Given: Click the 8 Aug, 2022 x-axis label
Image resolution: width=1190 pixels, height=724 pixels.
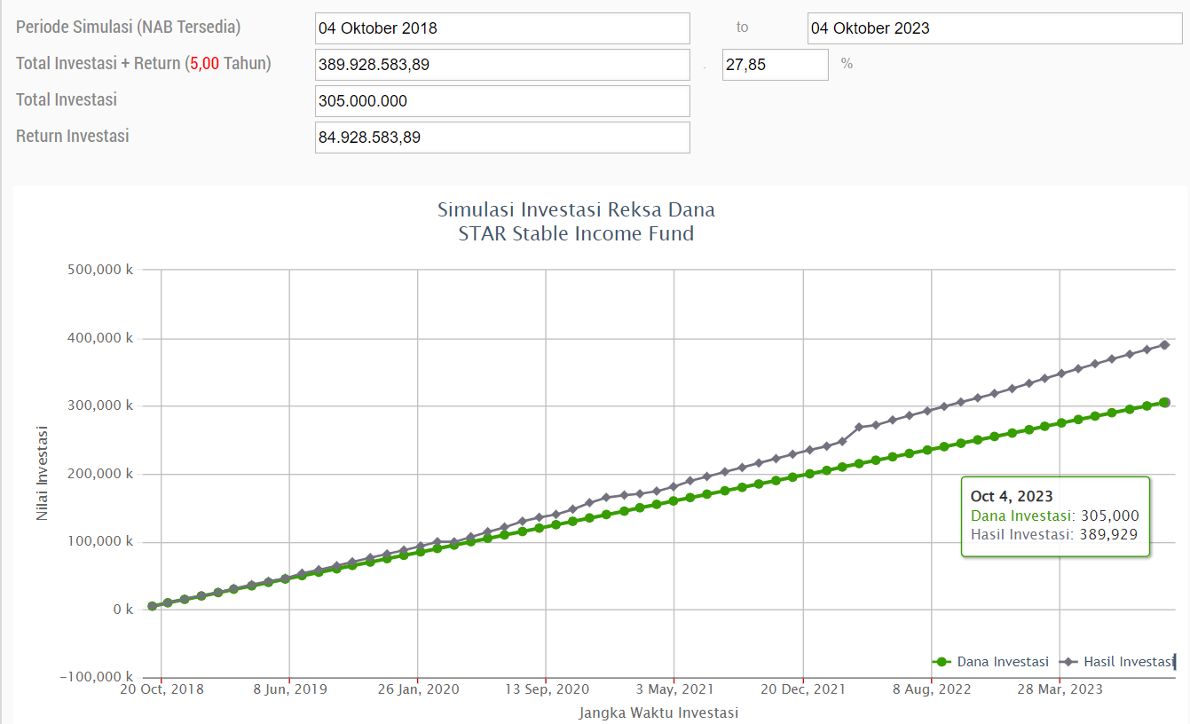Looking at the screenshot, I should (x=932, y=689).
